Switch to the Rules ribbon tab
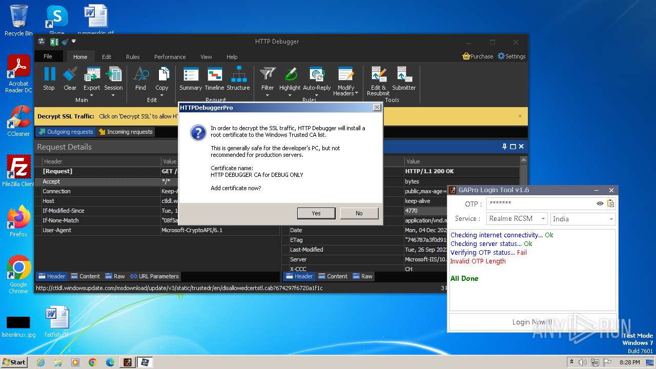This screenshot has height=369, width=656. click(x=133, y=57)
